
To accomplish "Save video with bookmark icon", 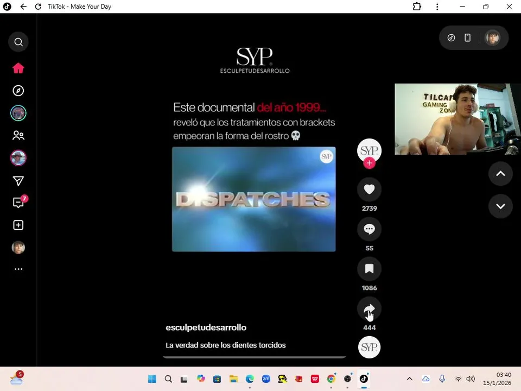I will 369,269.
